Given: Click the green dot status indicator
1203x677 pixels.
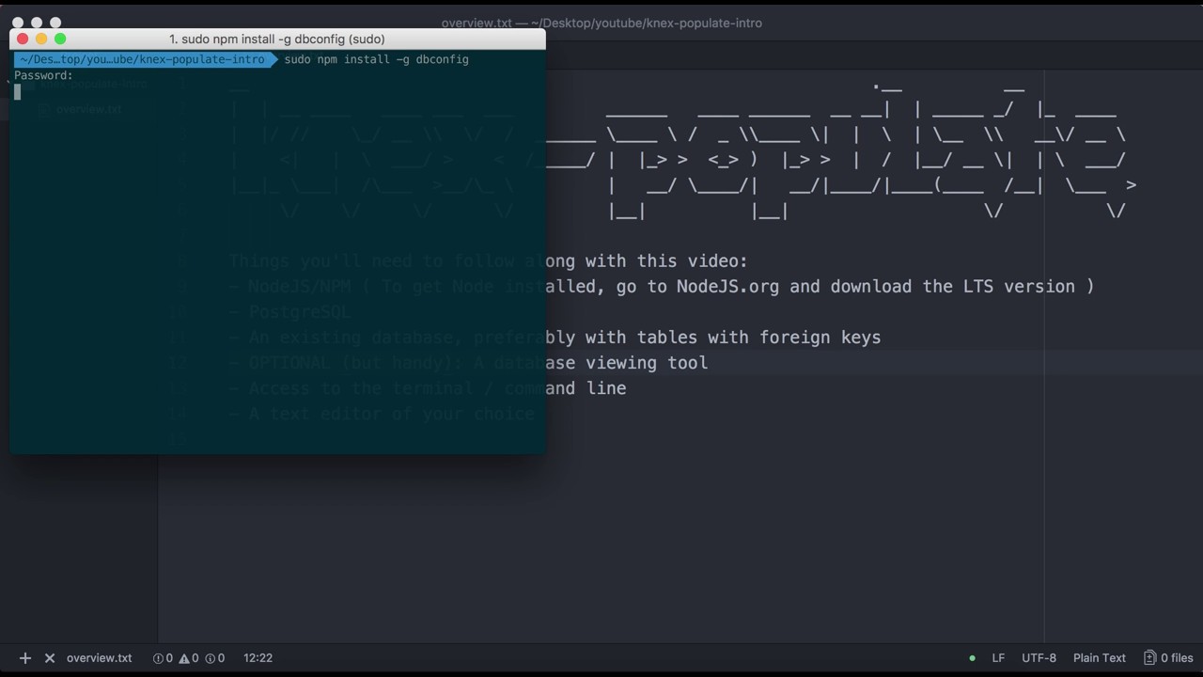Looking at the screenshot, I should tap(972, 658).
